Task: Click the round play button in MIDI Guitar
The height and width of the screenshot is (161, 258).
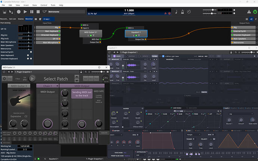Action: click(32, 78)
